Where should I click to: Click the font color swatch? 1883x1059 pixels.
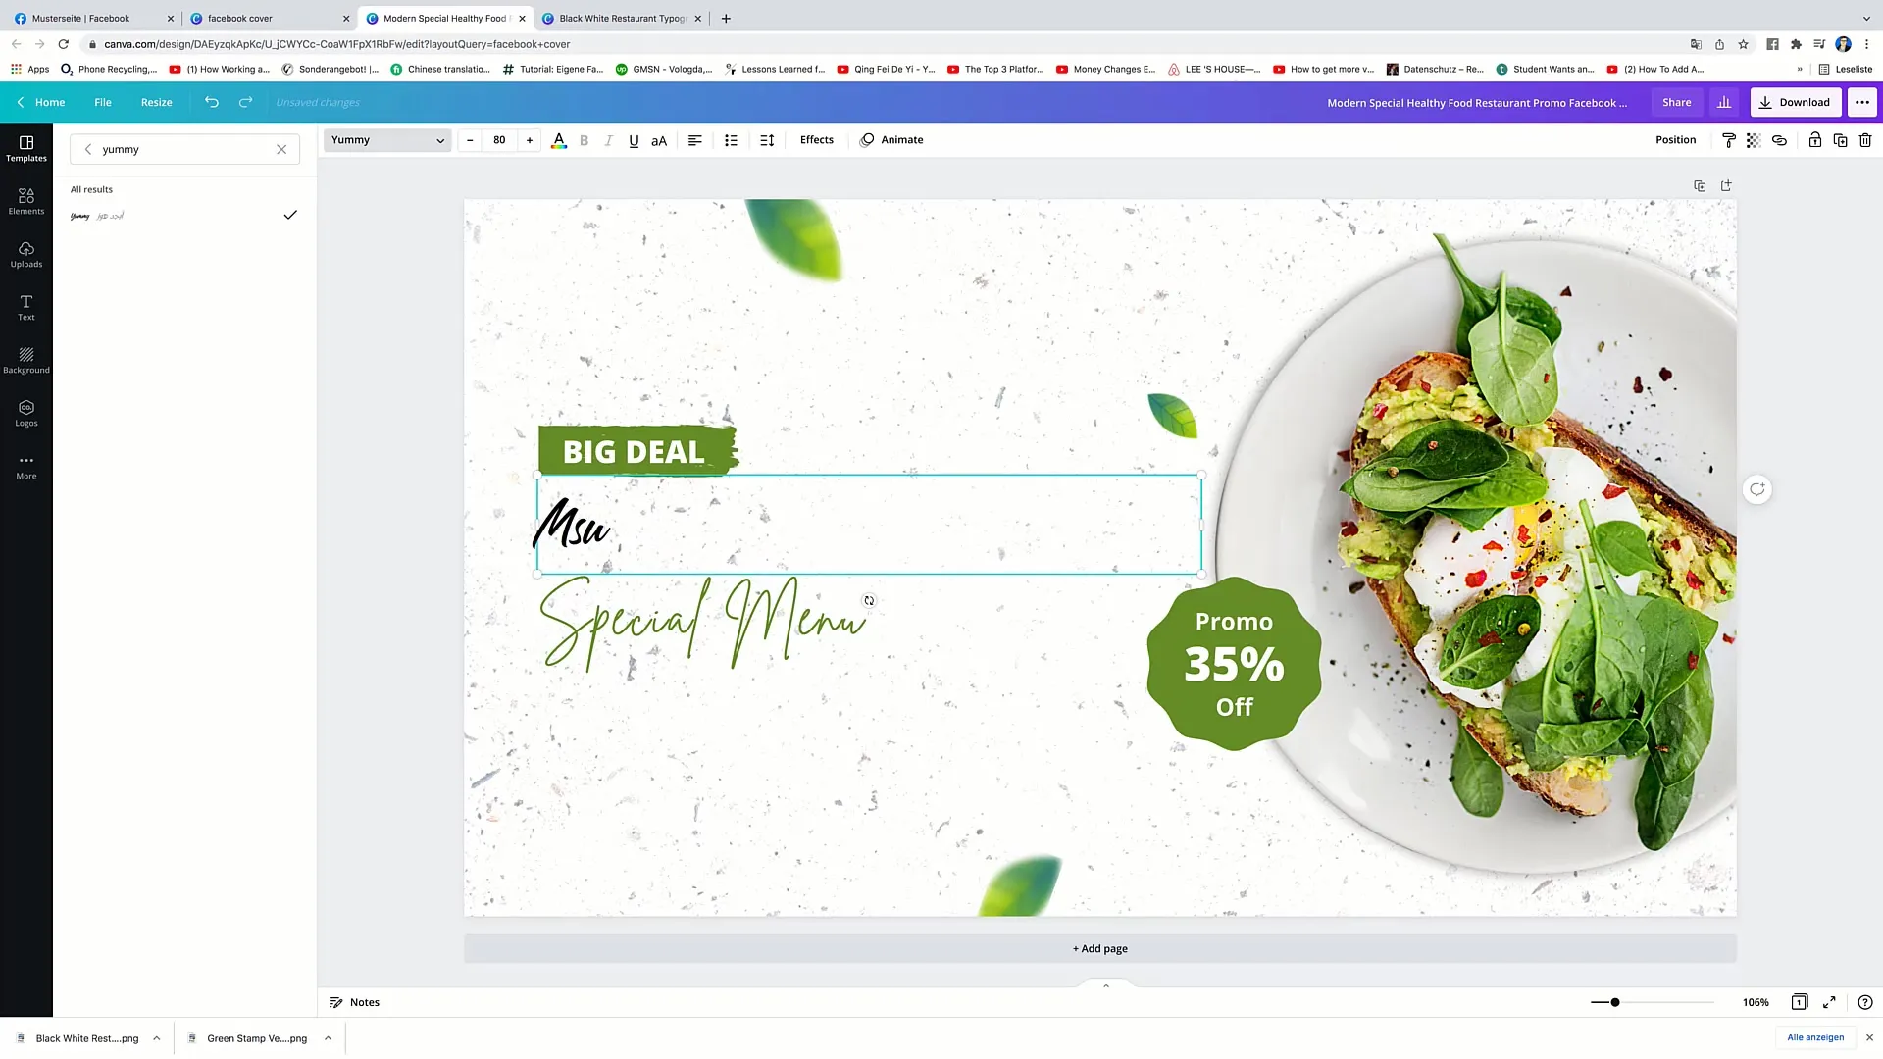[x=559, y=141]
